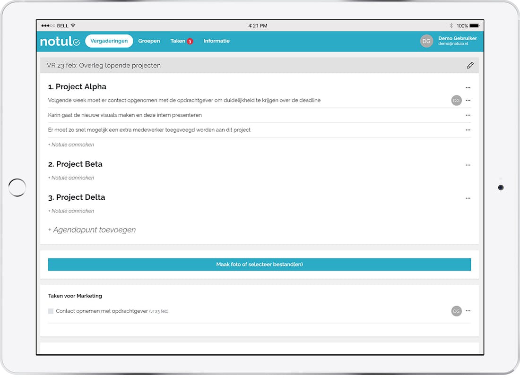Open options for extra medewerker note
The height and width of the screenshot is (384, 520).
468,130
